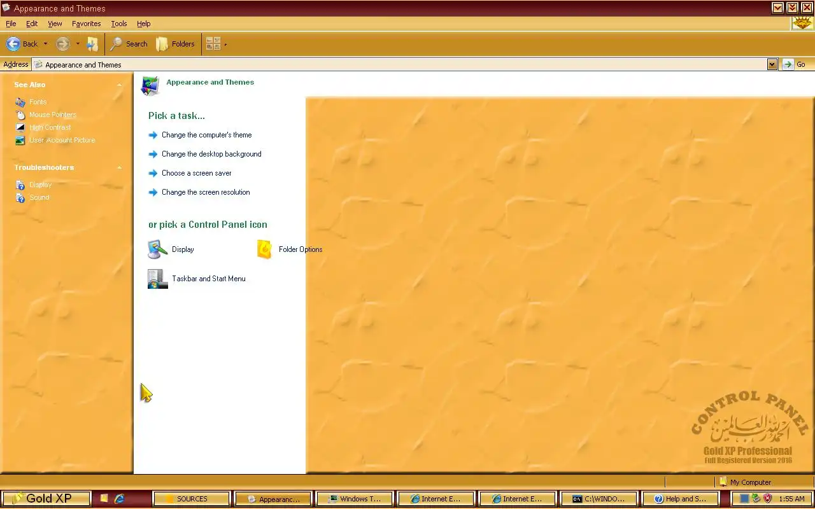The height and width of the screenshot is (509, 815).
Task: Collapse the See Also section
Action: [x=119, y=85]
